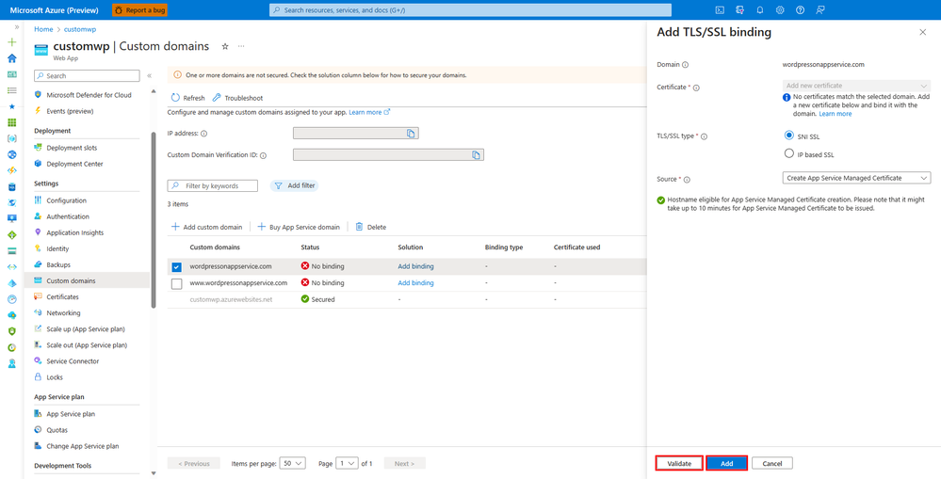The image size is (941, 479).
Task: Click the Troubleshoot toolbar button
Action: (237, 98)
